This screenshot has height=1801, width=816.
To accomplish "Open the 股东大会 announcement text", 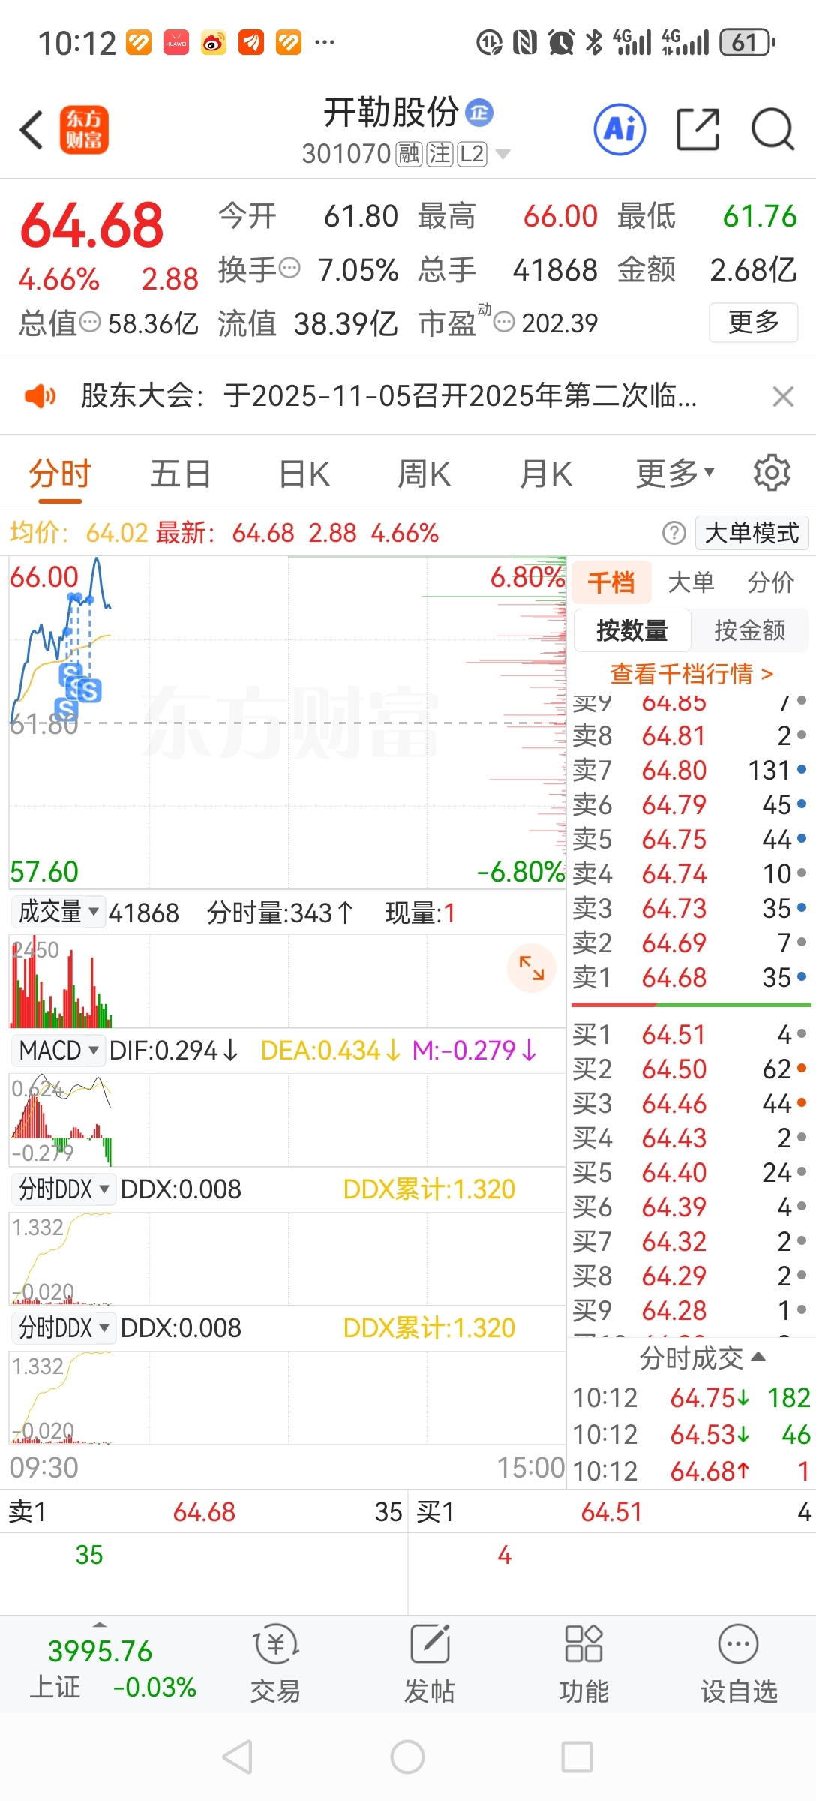I will point(388,395).
